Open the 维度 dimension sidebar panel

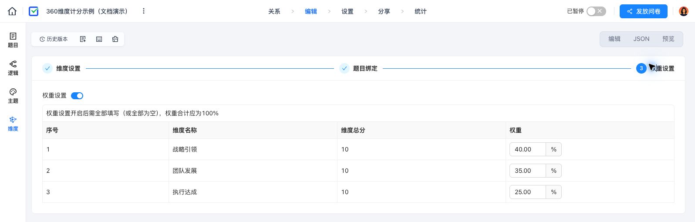(x=13, y=124)
